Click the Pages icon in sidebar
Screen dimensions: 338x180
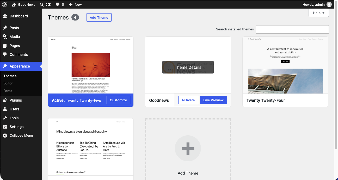coord(5,46)
